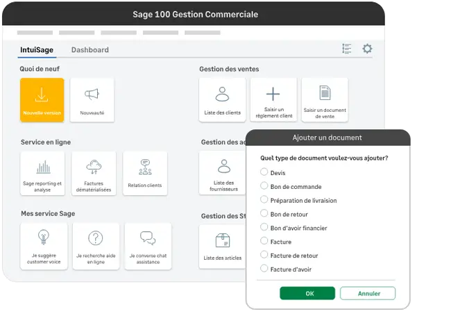Choose Bon d'avoir financier option
The image size is (451, 314).
[264, 227]
